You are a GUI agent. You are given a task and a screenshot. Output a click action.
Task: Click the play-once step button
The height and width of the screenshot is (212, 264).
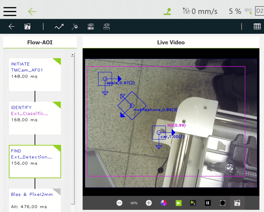193,203
